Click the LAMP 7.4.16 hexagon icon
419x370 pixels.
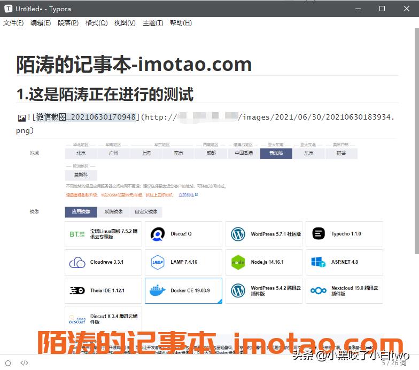pyautogui.click(x=158, y=263)
